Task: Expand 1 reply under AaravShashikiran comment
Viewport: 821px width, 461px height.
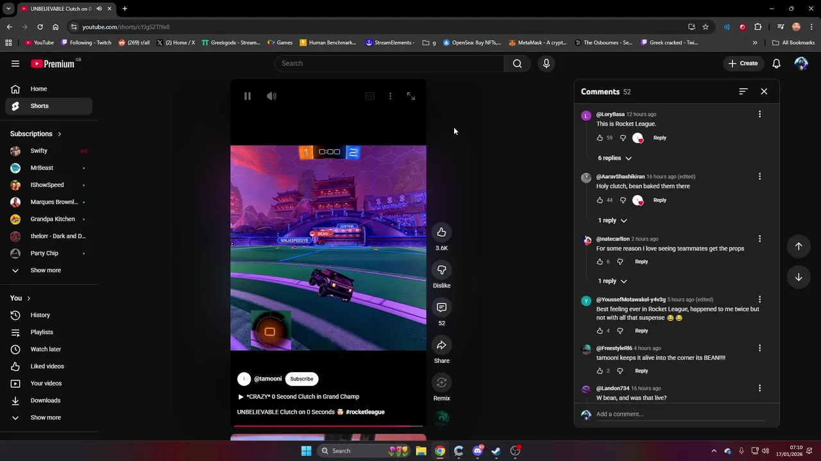Action: 613,220
